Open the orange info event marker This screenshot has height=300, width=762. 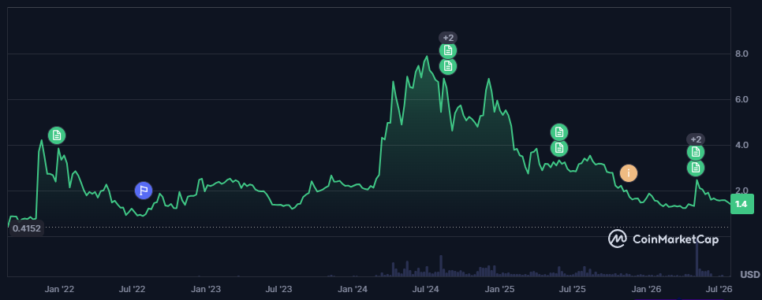tap(629, 172)
